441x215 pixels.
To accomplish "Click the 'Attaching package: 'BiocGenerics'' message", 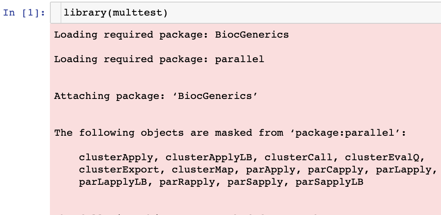I will (x=156, y=96).
